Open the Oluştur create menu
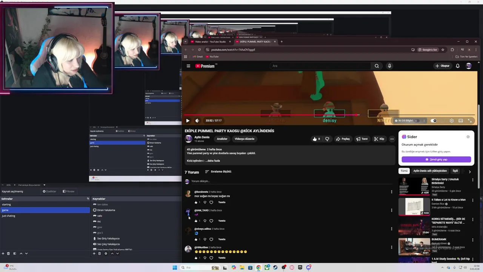The width and height of the screenshot is (483, 272). [x=442, y=66]
